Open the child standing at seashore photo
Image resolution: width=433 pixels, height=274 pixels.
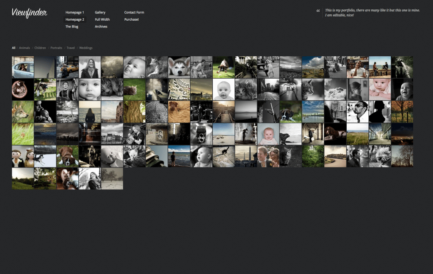(x=179, y=156)
